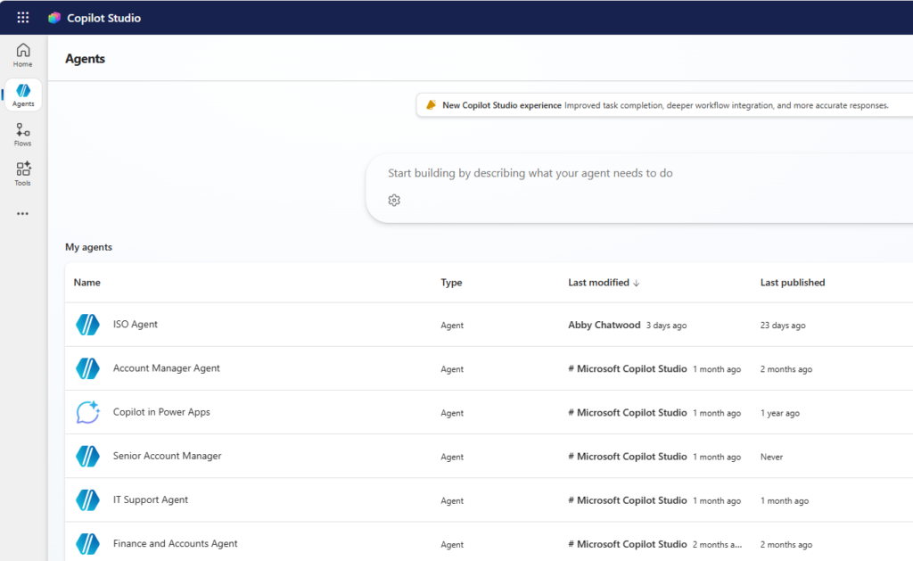Click the IT Support Agent icon
Screen dimensions: 913x561
(x=87, y=499)
